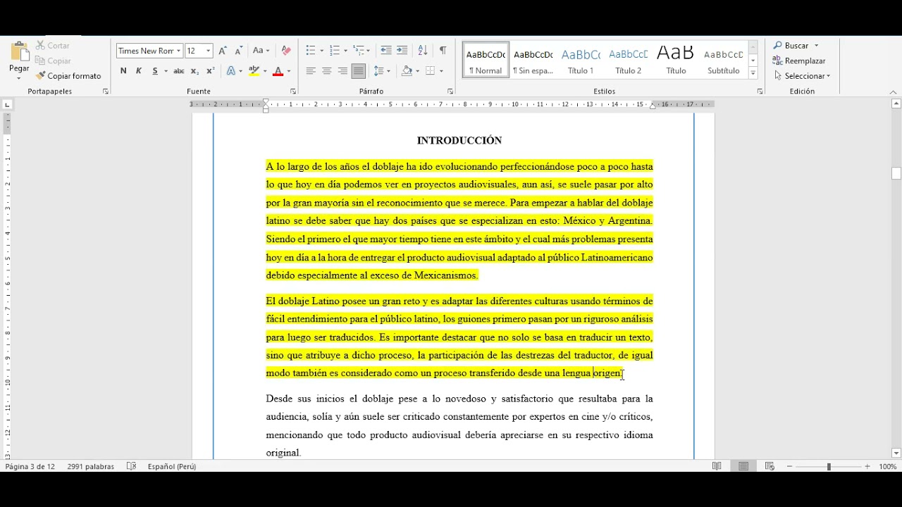Click Español (Perú) language indicator
Screen dimensions: 902x507
[x=172, y=466]
